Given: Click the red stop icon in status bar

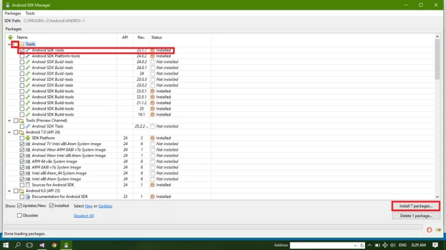Looking at the screenshot, I should coord(430,230).
